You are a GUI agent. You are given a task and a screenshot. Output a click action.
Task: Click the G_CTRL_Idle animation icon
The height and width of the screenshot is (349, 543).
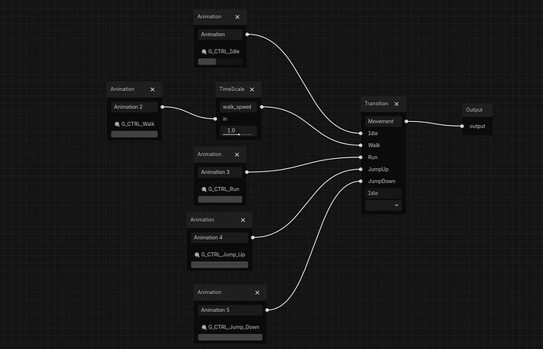point(204,52)
